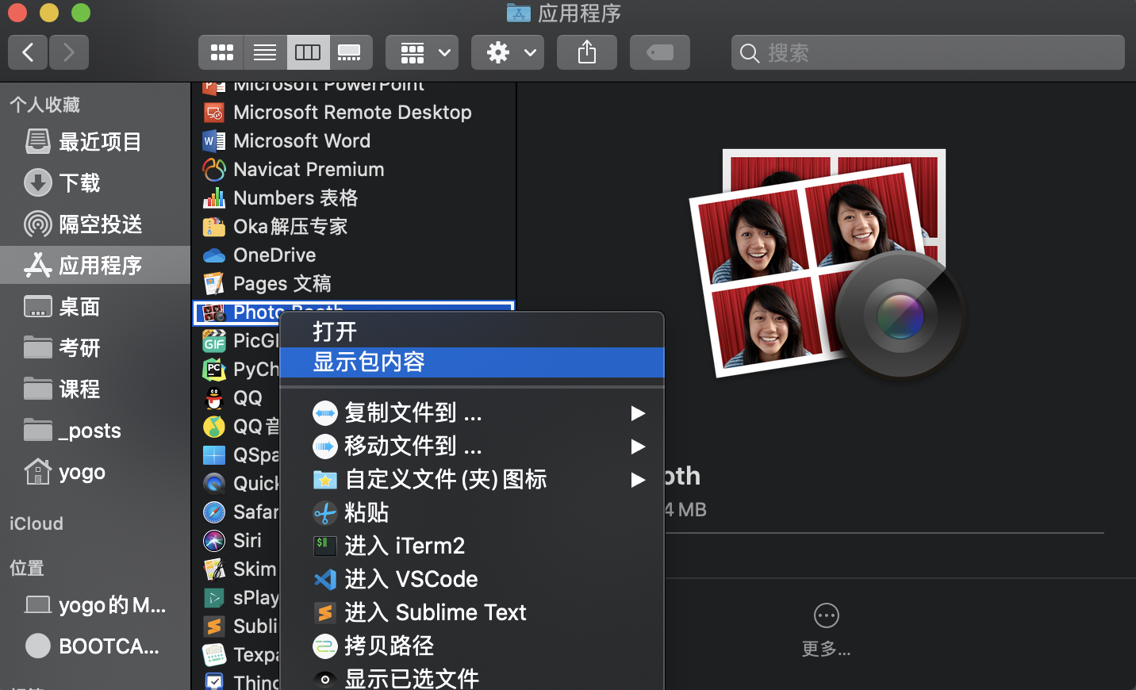Screen dimensions: 1136x690
Task: Switch to list view
Action: click(x=265, y=52)
